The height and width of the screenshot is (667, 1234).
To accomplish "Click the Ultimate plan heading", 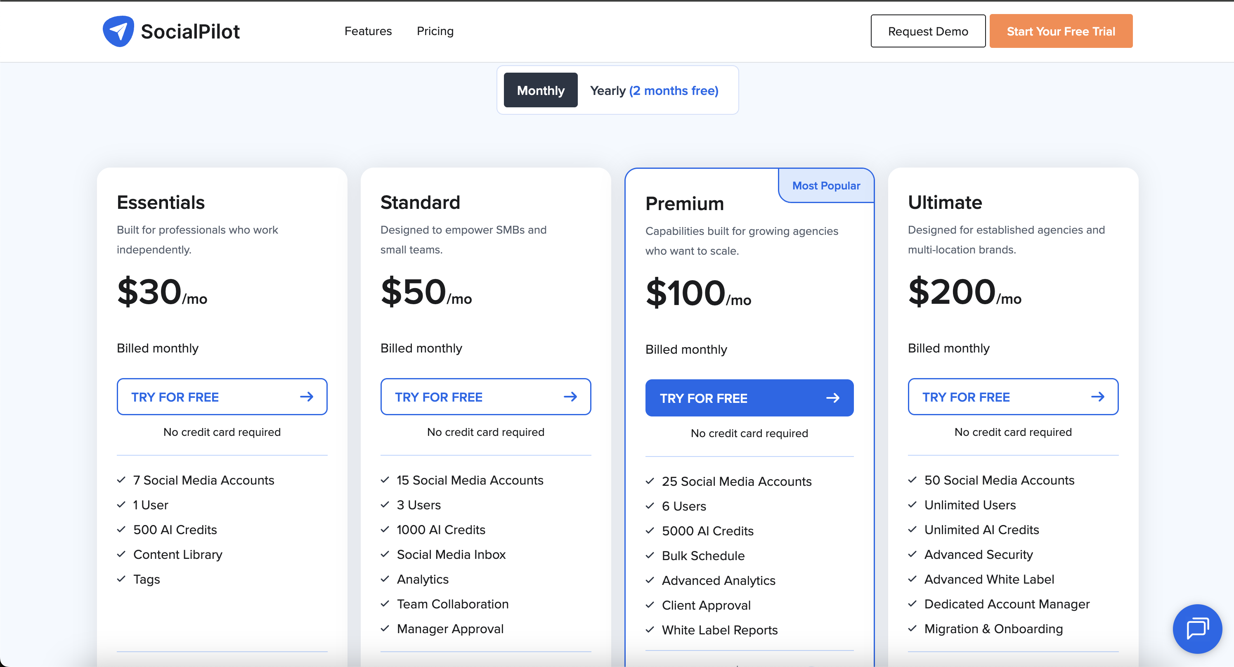I will (945, 203).
